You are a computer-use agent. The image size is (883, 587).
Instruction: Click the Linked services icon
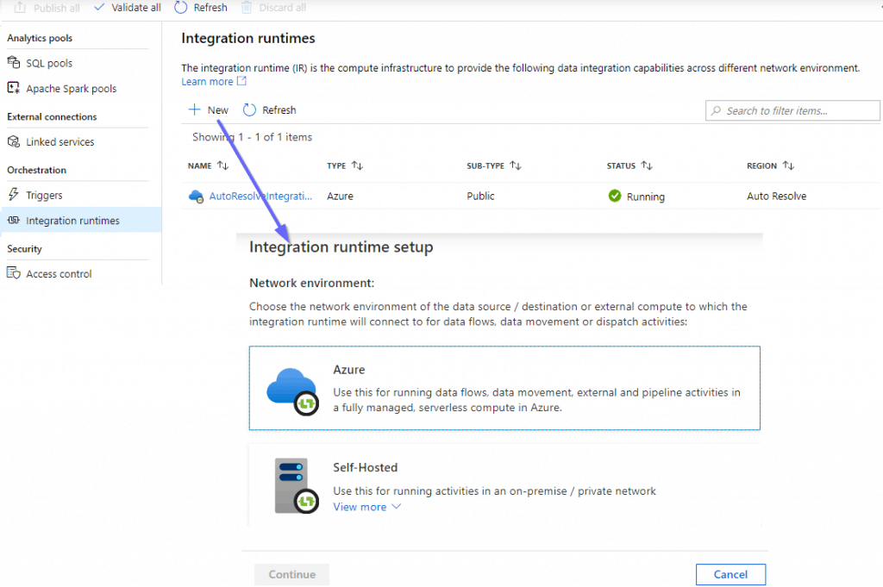14,141
